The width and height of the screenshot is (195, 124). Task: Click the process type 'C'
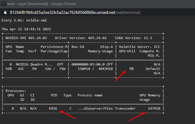point(70,108)
